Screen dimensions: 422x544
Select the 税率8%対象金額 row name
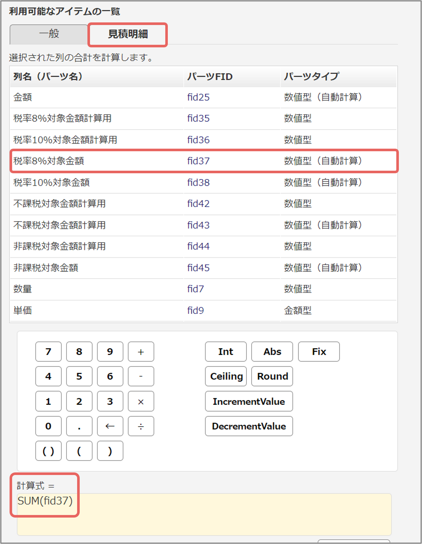point(49,161)
